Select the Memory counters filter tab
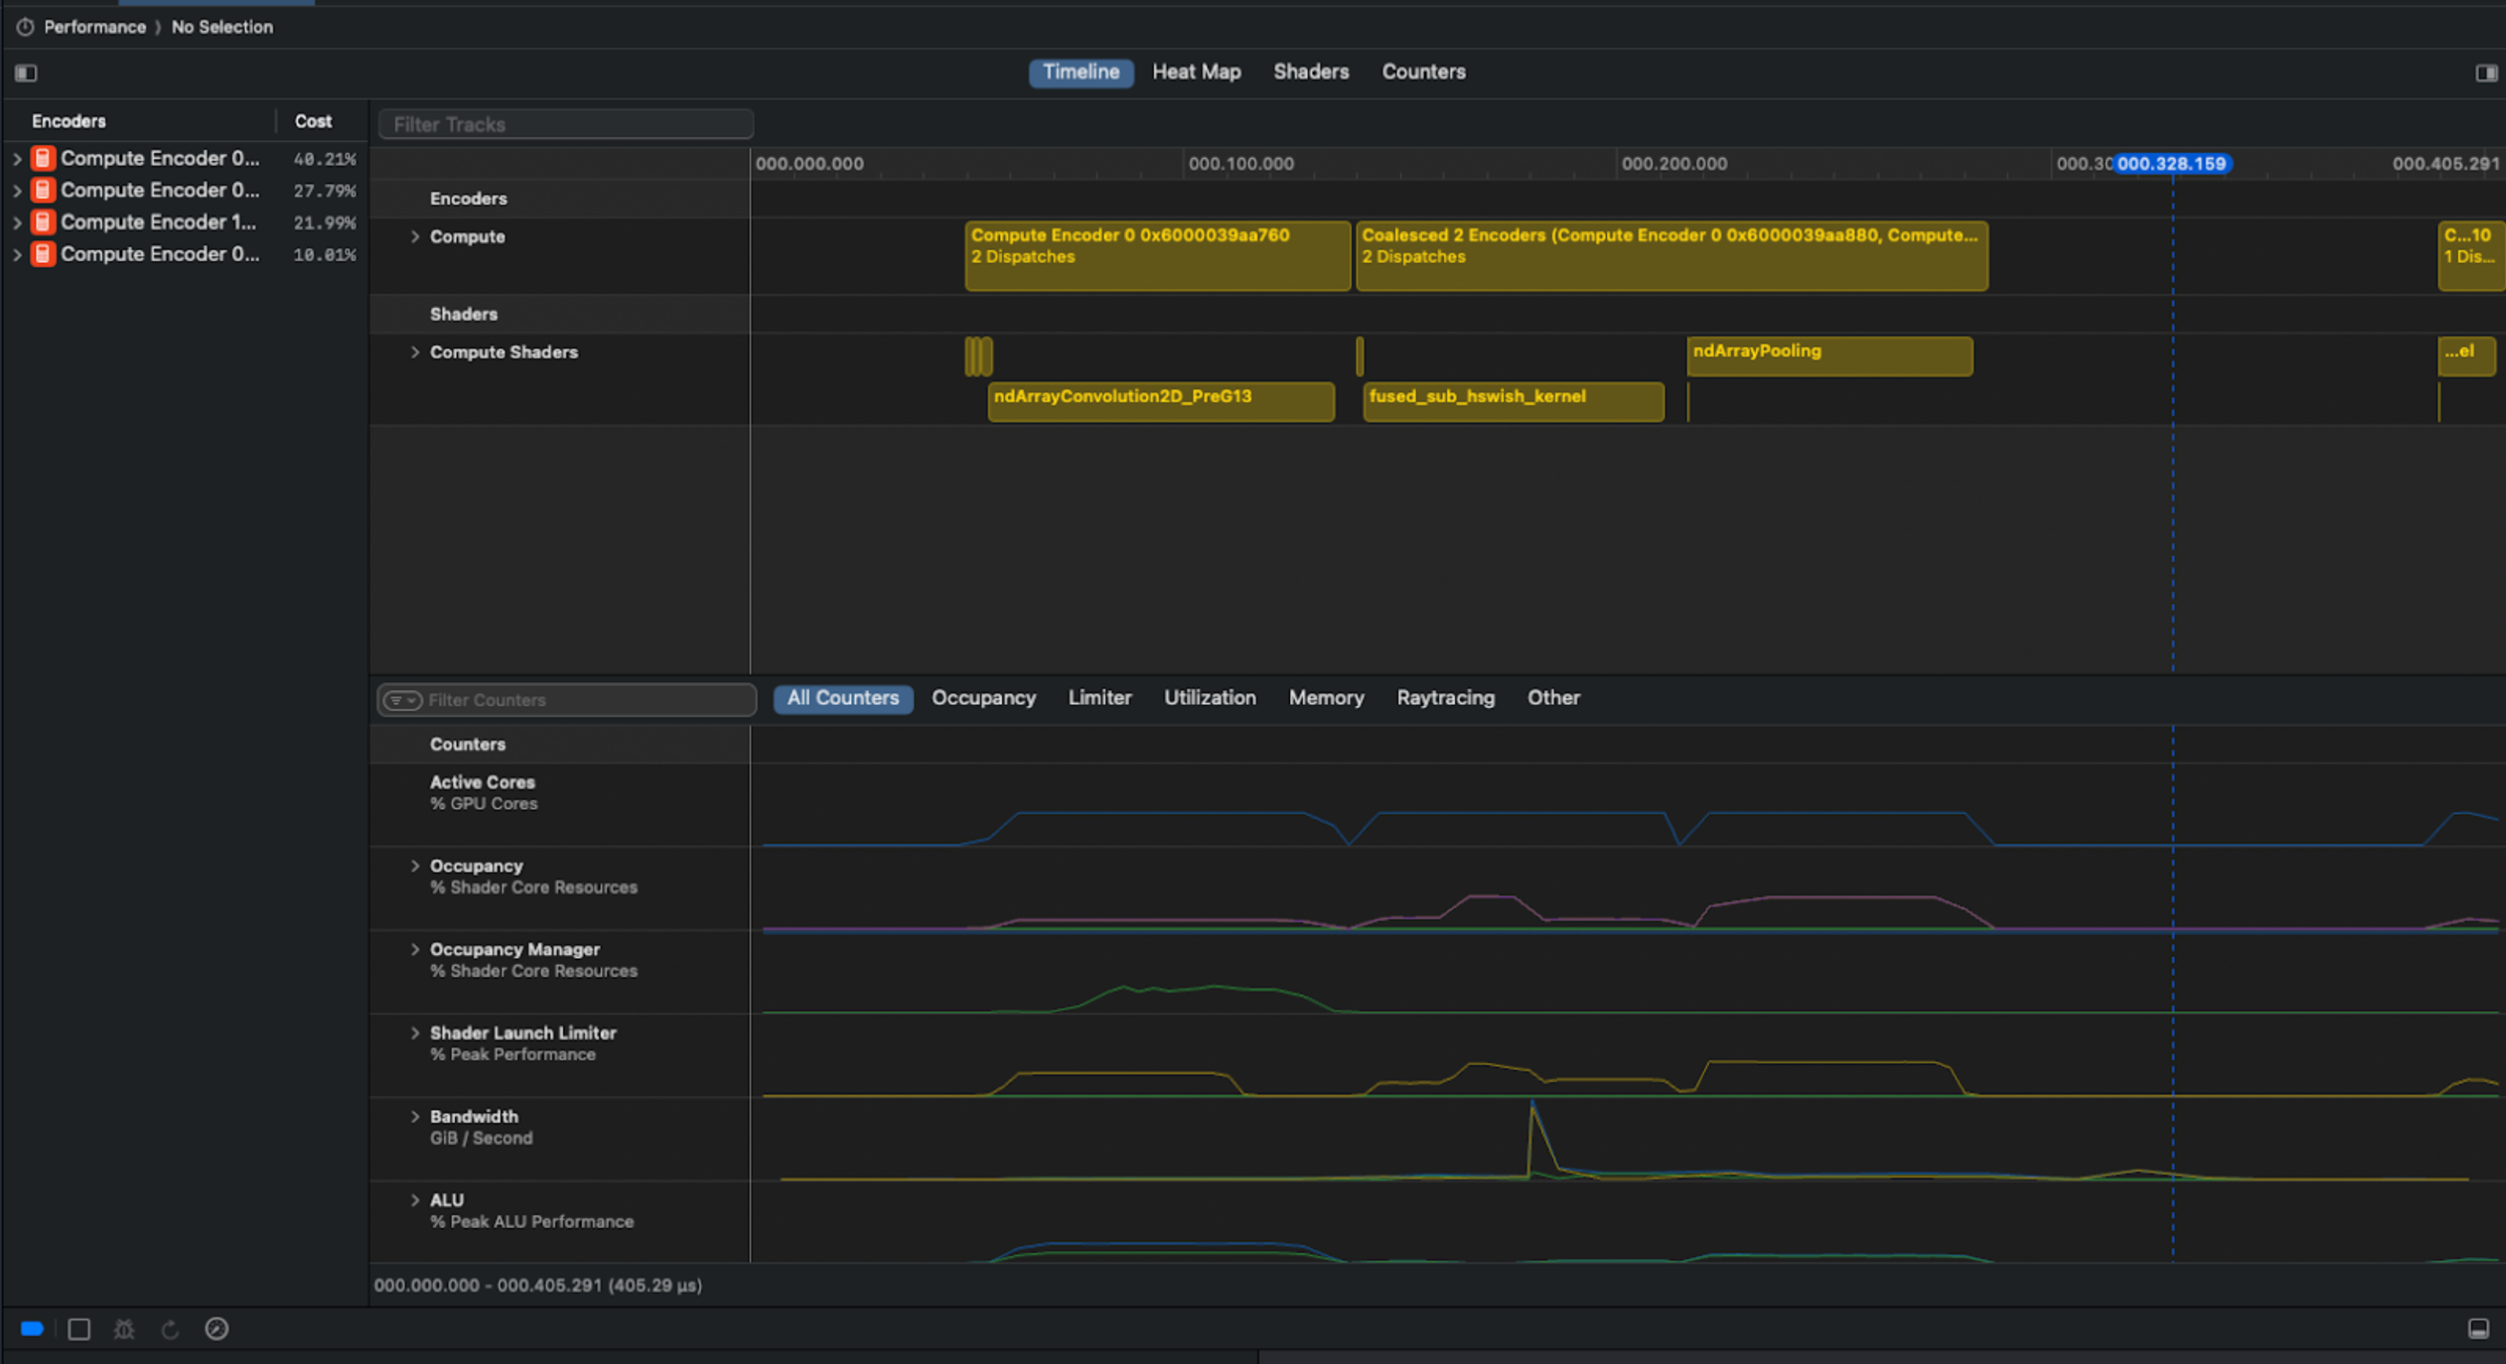The image size is (2506, 1364). 1325,698
